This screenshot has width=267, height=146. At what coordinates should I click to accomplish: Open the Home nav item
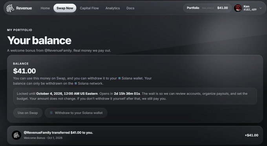pyautogui.click(x=45, y=8)
